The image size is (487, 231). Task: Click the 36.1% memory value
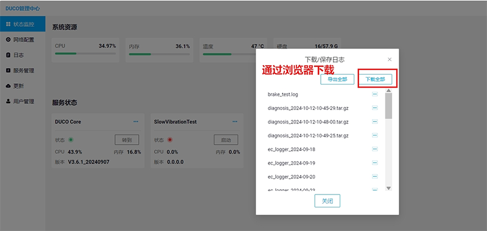tap(183, 46)
